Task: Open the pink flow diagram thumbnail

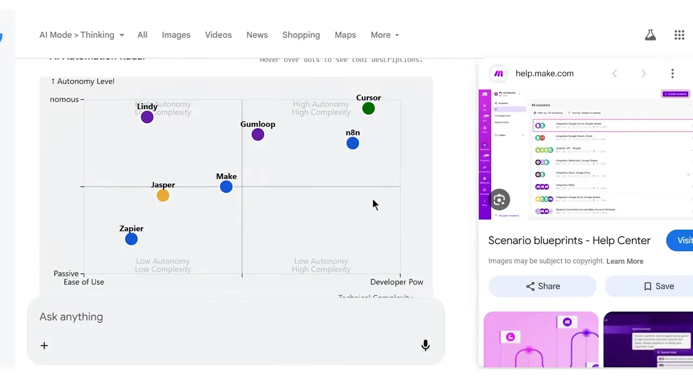Action: (541, 340)
